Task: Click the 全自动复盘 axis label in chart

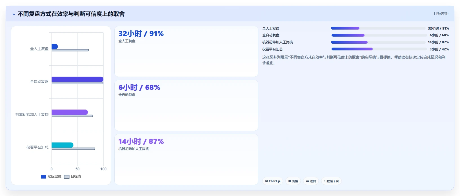Action: [39, 81]
